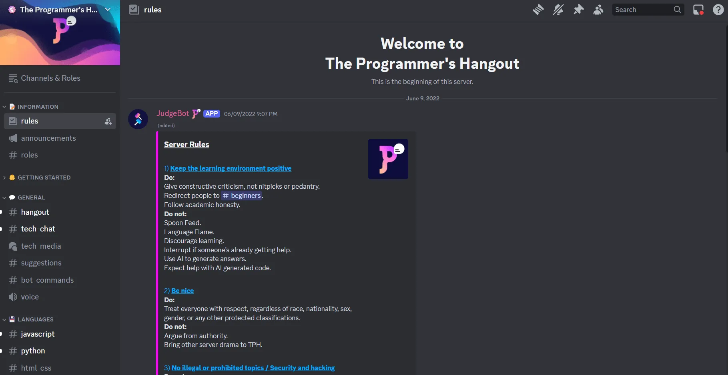This screenshot has height=375, width=728.
Task: Open the roles channel
Action: click(x=60, y=155)
